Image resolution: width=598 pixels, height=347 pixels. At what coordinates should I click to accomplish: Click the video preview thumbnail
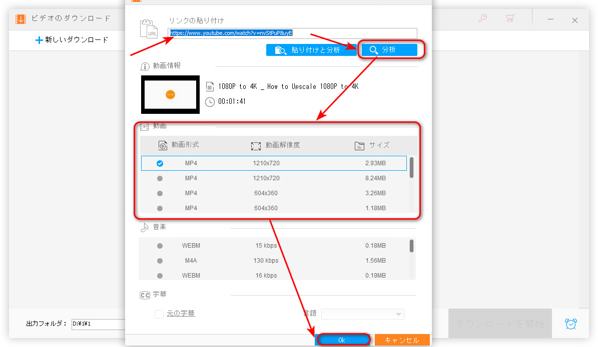point(170,94)
